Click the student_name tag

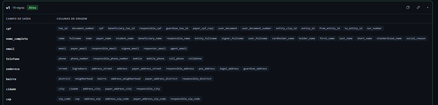point(125,38)
